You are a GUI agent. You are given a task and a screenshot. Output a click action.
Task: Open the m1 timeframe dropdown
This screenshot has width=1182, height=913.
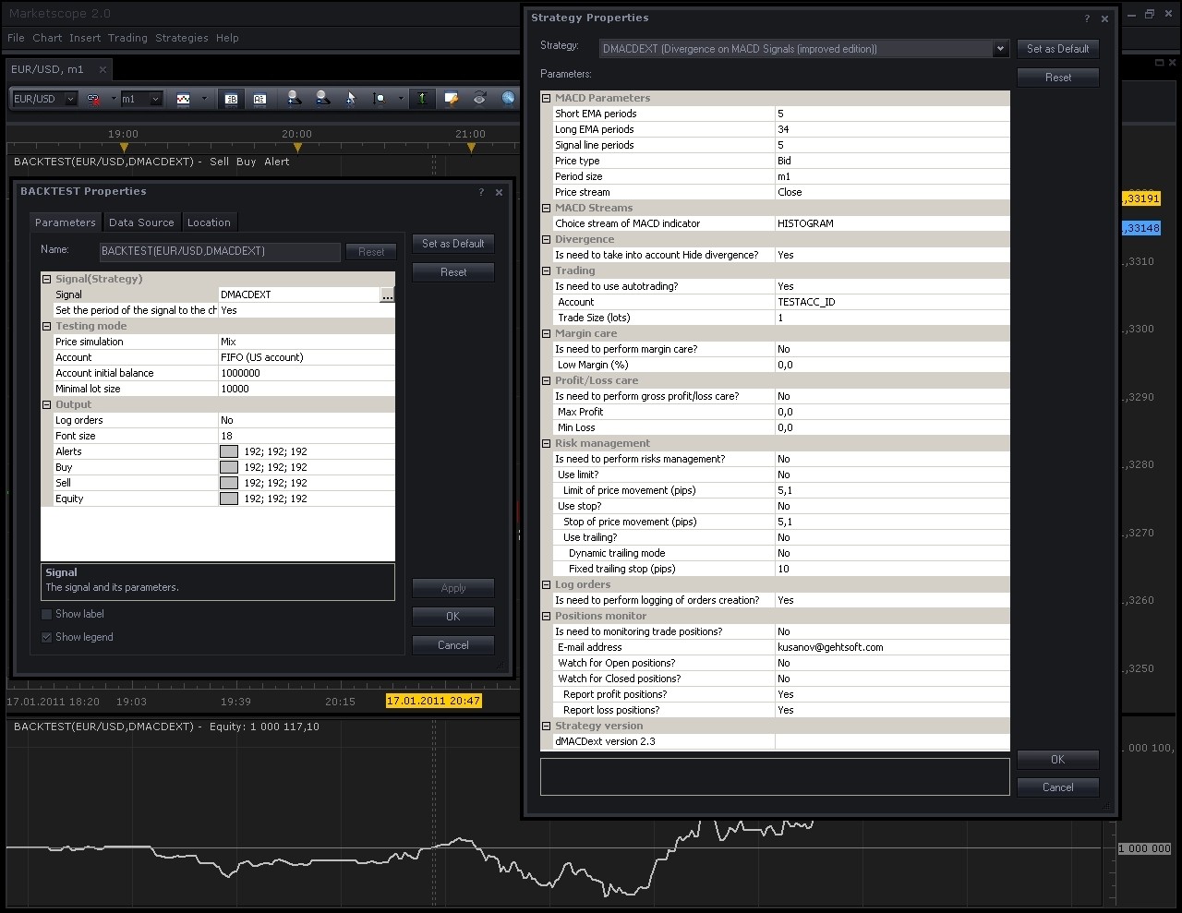click(155, 99)
